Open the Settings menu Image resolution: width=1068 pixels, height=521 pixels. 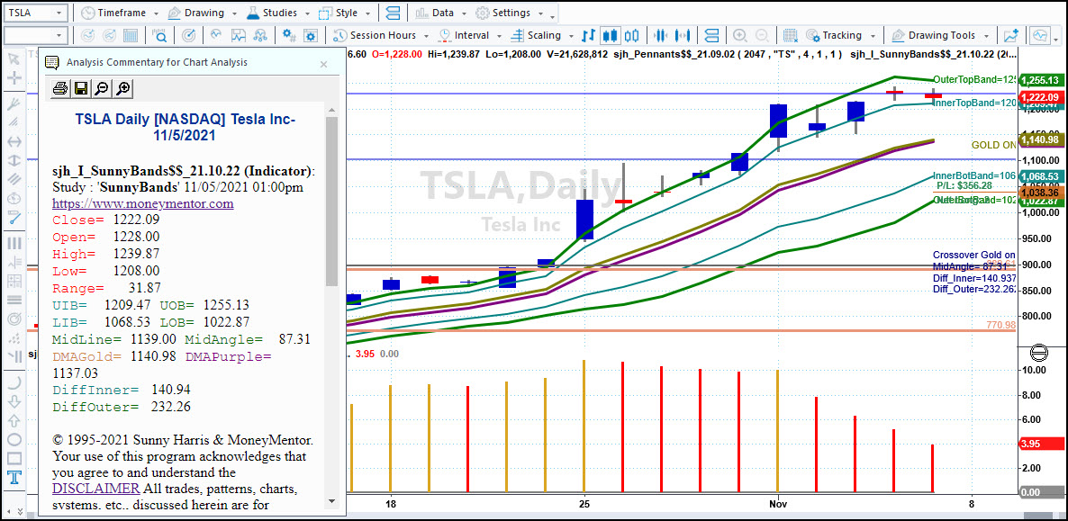point(509,13)
